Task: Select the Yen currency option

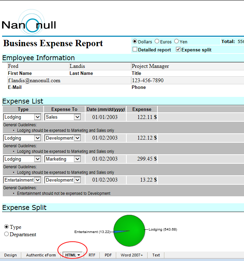Action: click(176, 42)
